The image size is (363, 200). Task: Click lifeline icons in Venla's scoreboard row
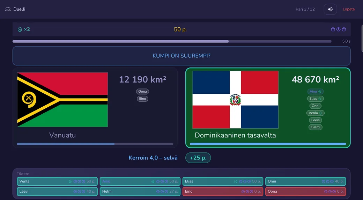(x=80, y=182)
